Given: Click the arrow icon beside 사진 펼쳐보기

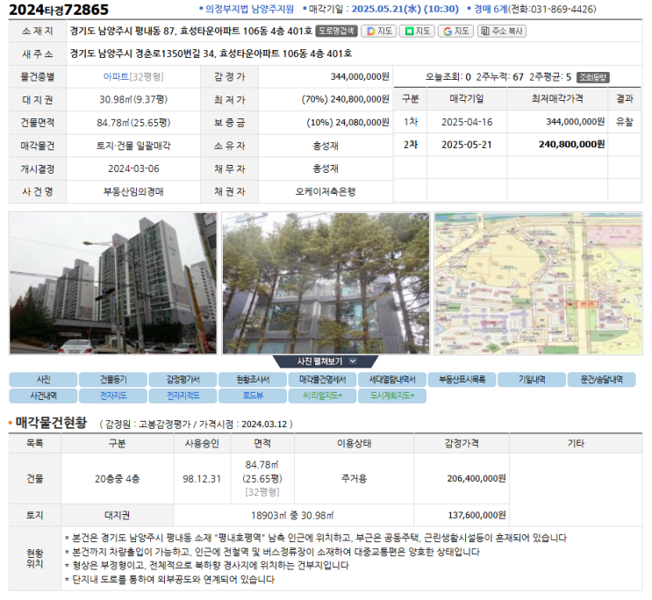Looking at the screenshot, I should coord(353,361).
